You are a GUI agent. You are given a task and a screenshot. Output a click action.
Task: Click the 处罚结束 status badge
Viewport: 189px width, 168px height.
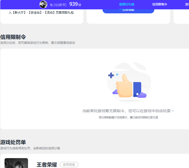pyautogui.click(x=69, y=165)
